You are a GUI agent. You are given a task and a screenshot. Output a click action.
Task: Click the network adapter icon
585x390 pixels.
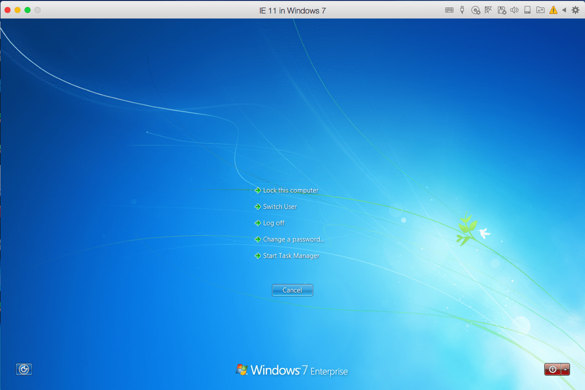coord(488,9)
